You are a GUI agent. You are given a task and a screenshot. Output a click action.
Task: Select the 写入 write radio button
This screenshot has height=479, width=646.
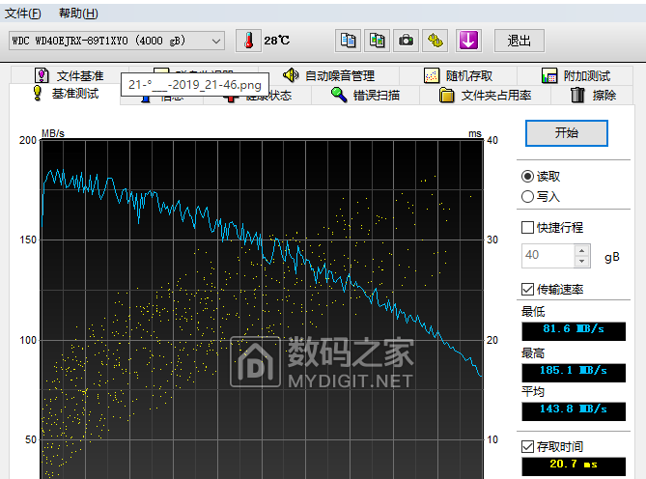[x=527, y=196]
